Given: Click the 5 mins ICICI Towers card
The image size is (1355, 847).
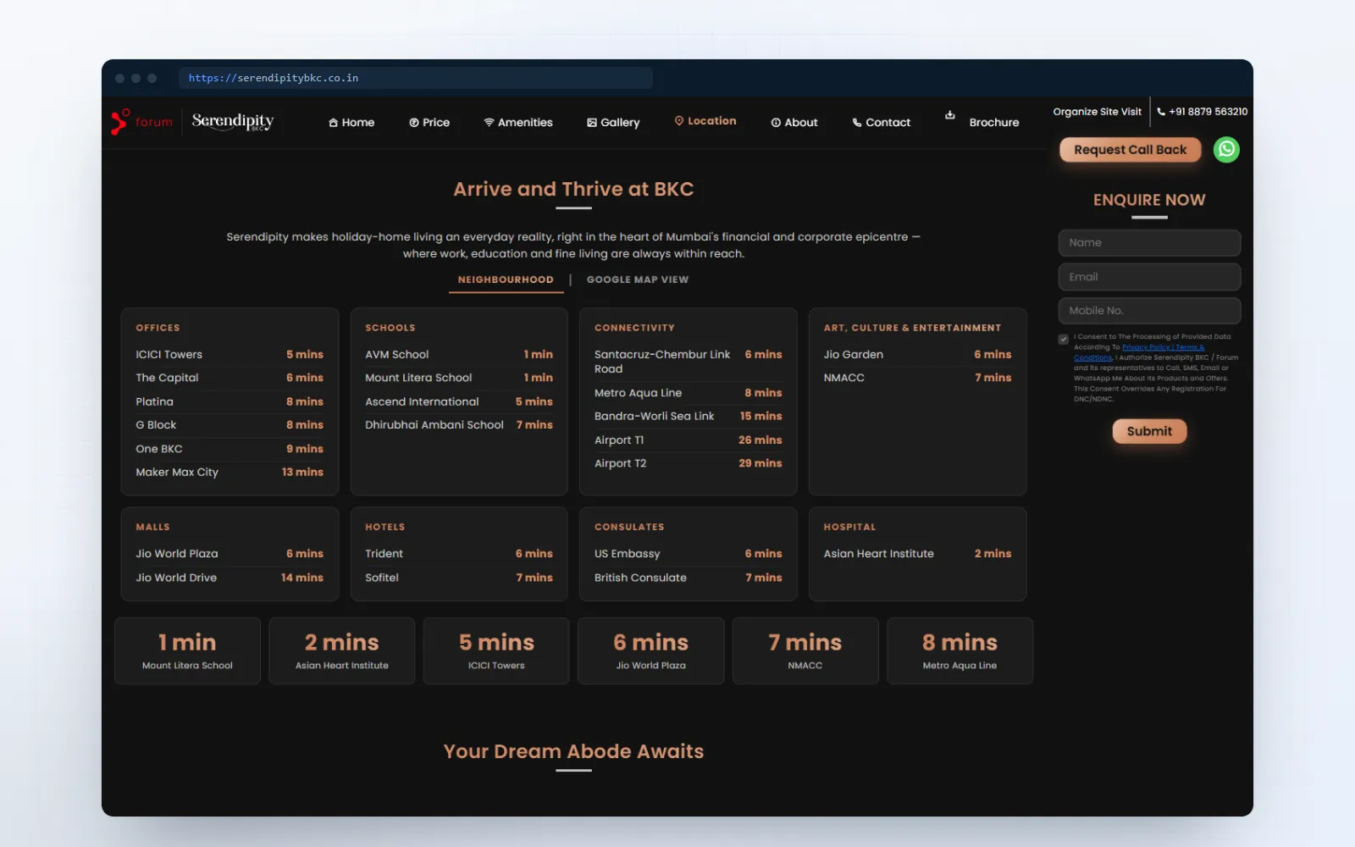Looking at the screenshot, I should 496,650.
